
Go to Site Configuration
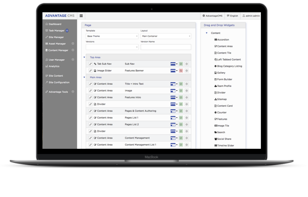click(58, 82)
